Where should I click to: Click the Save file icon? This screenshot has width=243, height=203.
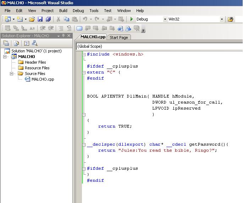tap(40, 19)
